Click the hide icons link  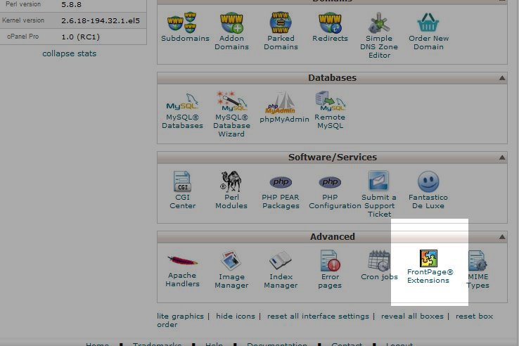pos(235,316)
